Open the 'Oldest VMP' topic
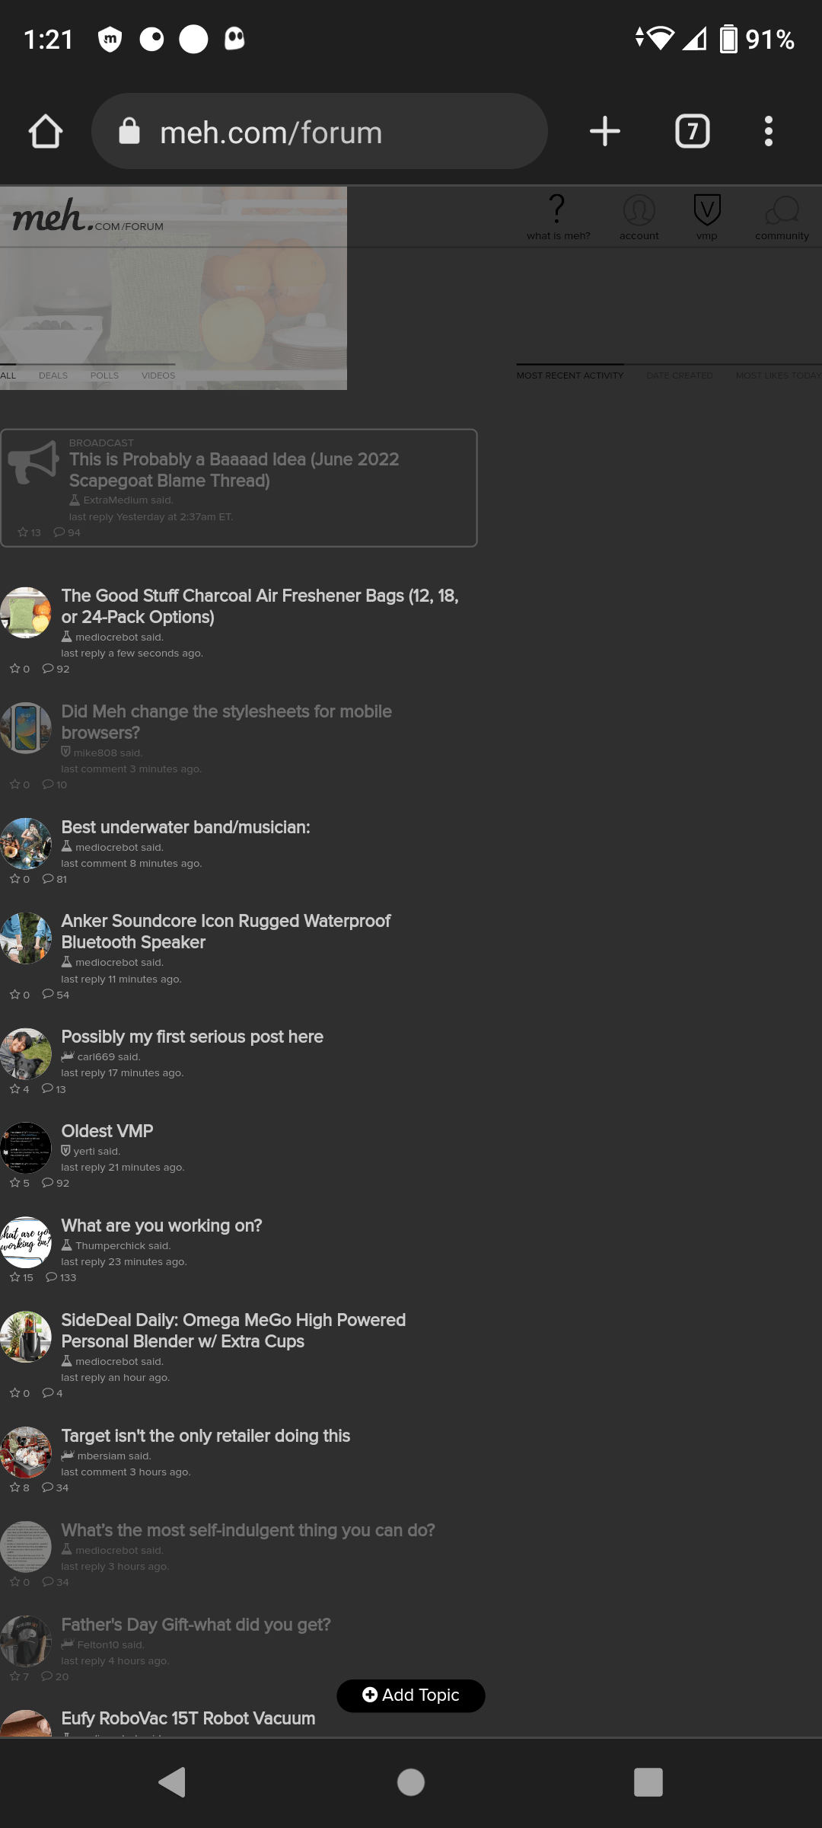 point(107,1131)
